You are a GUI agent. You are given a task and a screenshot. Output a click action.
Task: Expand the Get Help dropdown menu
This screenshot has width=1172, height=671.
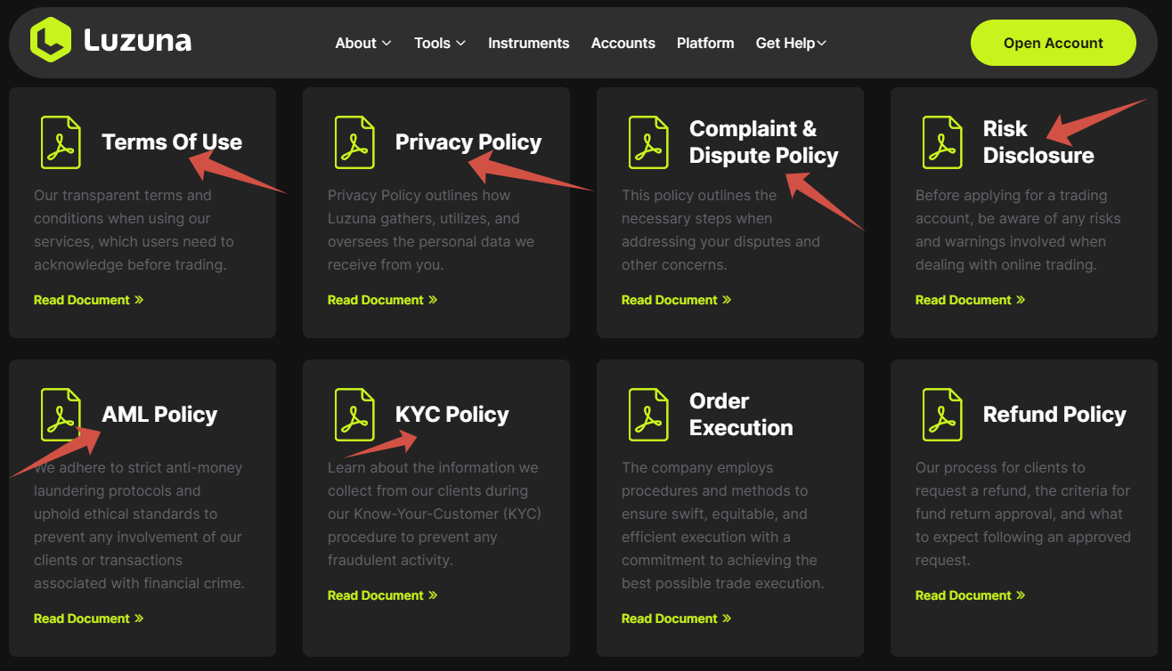click(x=791, y=43)
